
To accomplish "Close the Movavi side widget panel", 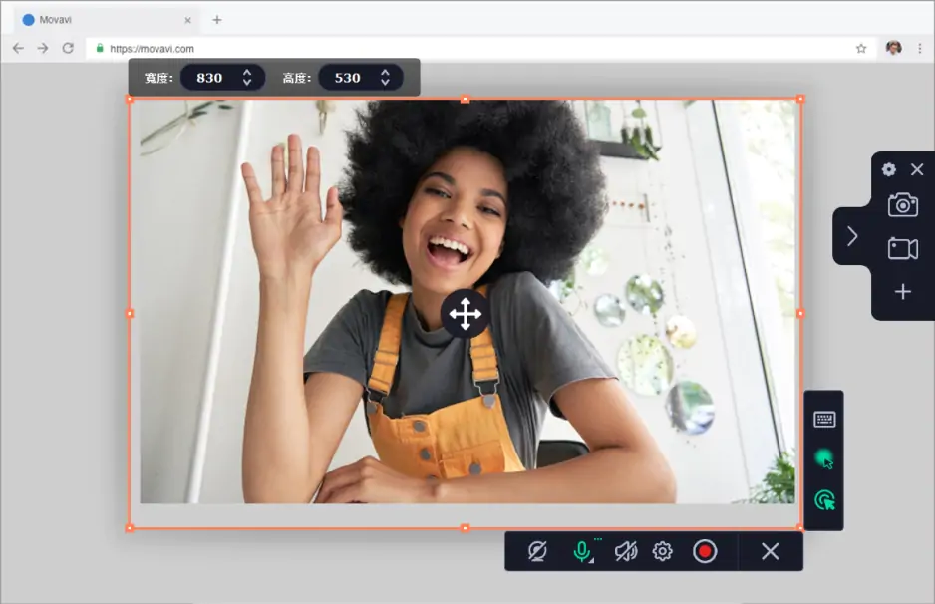I will pyautogui.click(x=917, y=169).
